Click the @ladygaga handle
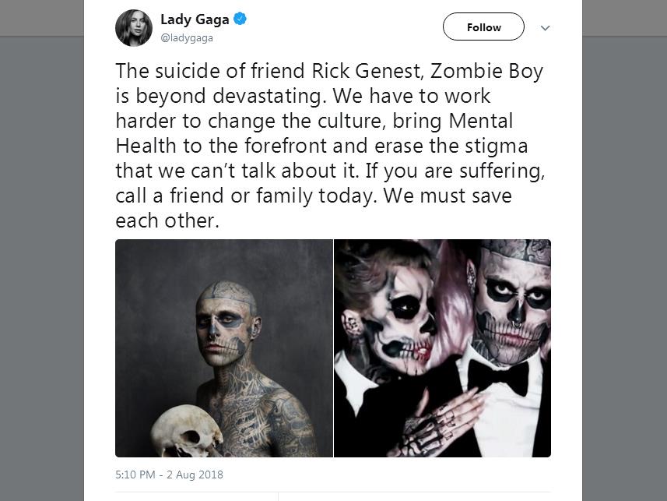The image size is (667, 501). click(187, 38)
